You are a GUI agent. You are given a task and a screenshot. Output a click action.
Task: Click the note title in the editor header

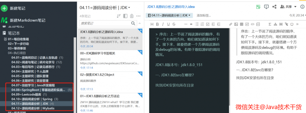click(x=171, y=7)
